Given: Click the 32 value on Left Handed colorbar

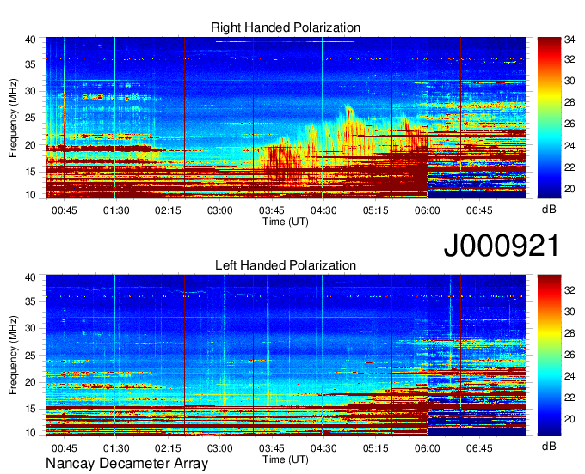Looking at the screenshot, I should pyautogui.click(x=570, y=289).
